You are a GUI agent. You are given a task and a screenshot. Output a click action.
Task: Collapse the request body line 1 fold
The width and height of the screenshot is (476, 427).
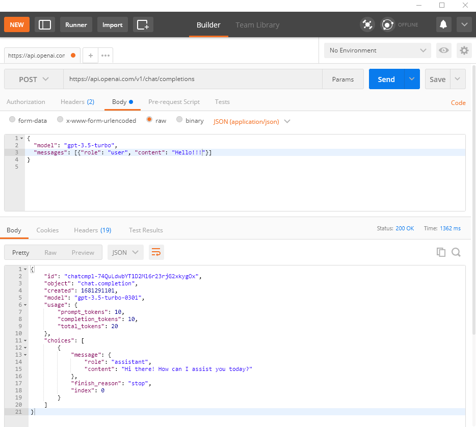coord(22,139)
